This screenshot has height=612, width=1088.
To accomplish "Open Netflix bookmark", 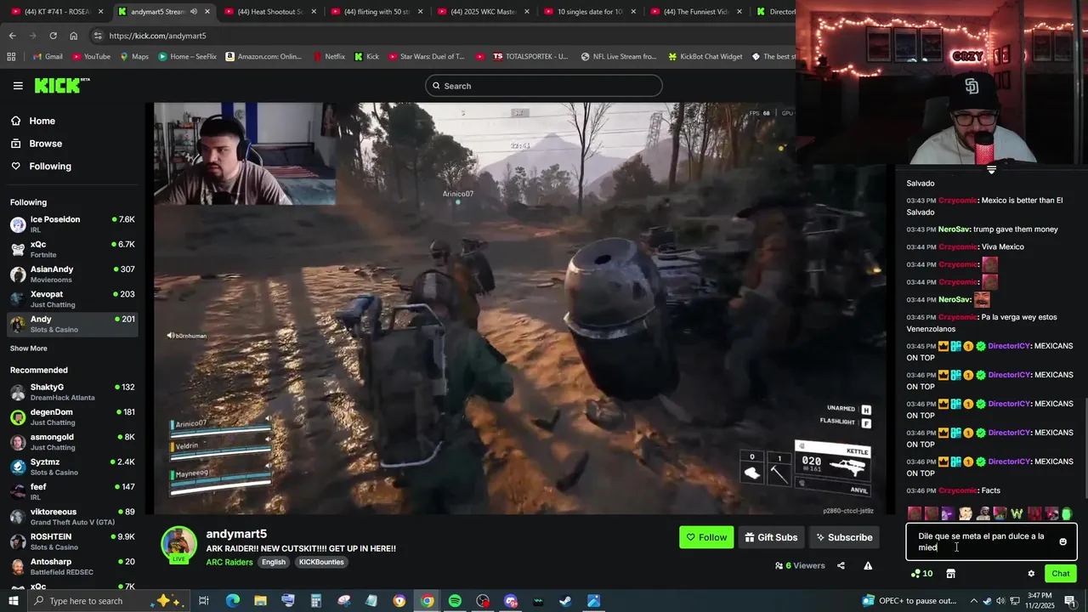I will tap(328, 57).
